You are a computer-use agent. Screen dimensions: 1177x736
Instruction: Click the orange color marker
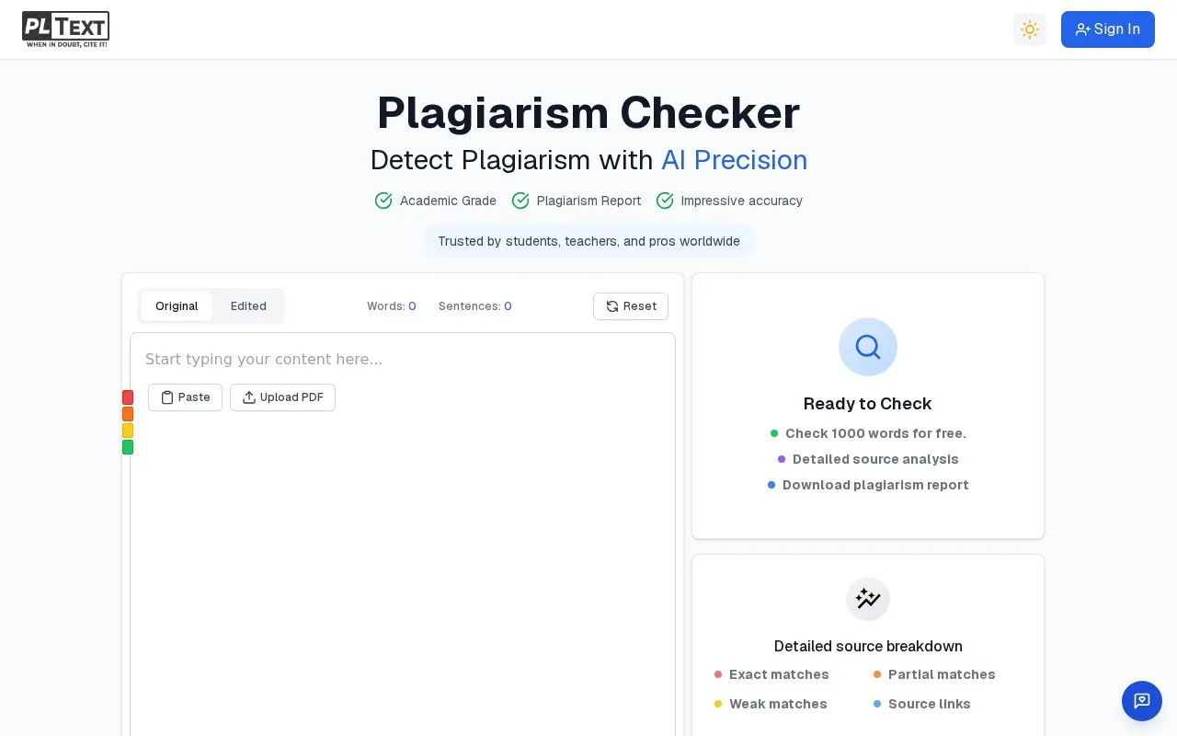coord(128,414)
